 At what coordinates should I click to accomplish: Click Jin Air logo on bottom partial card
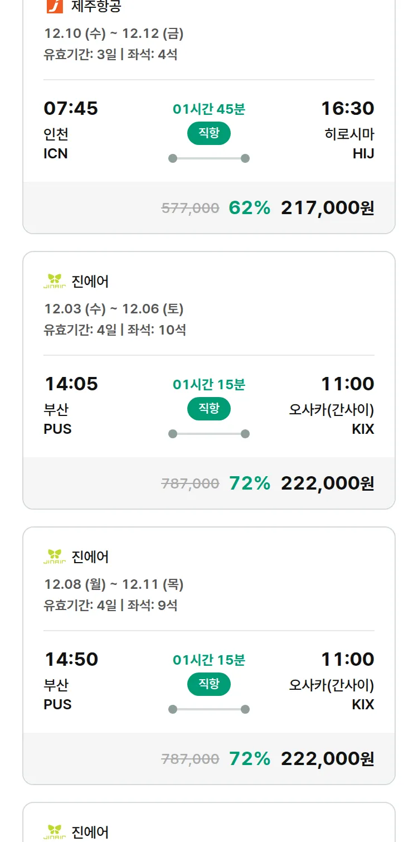pos(54,832)
